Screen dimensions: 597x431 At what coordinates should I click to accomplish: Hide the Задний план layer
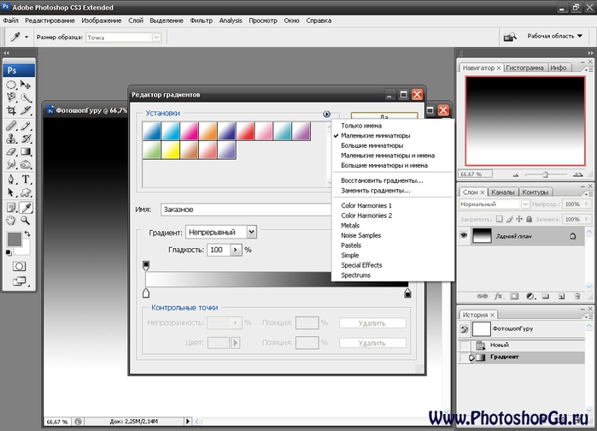tap(464, 235)
